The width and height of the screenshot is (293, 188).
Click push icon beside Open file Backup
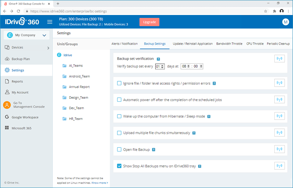click(279, 149)
